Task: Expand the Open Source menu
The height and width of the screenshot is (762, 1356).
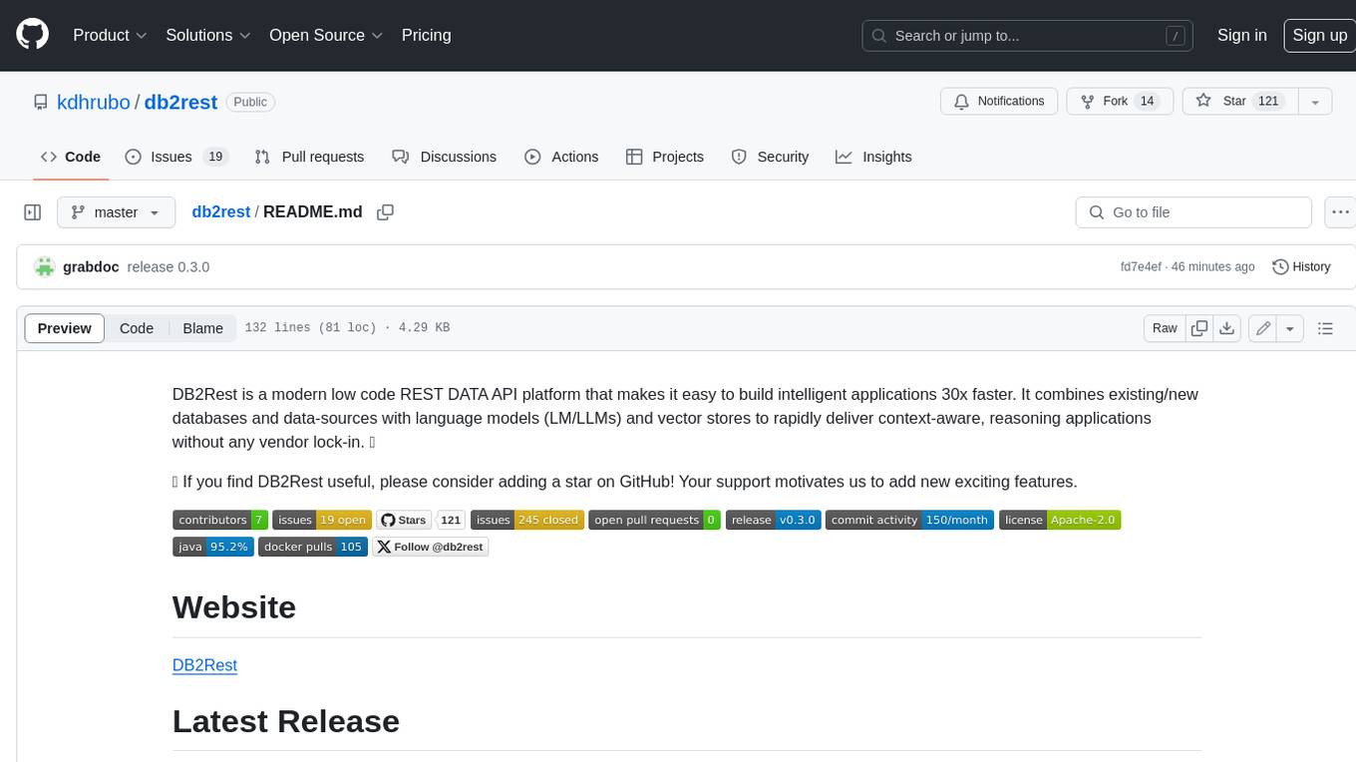Action: [326, 35]
